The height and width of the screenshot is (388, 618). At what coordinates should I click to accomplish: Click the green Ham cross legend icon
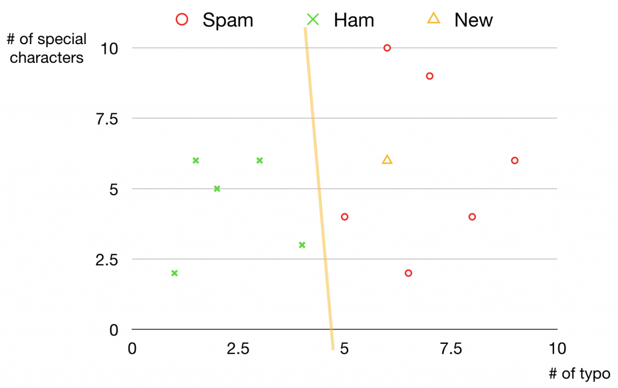point(313,19)
